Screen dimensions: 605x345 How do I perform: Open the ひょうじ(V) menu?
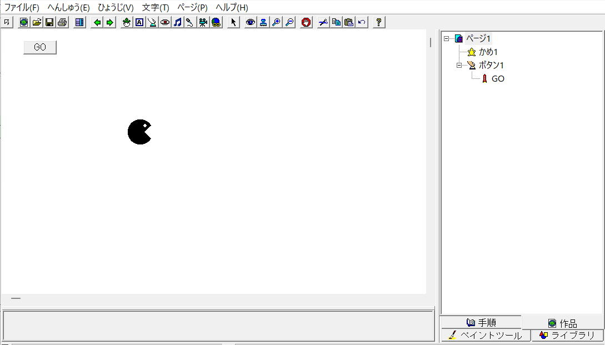click(116, 8)
